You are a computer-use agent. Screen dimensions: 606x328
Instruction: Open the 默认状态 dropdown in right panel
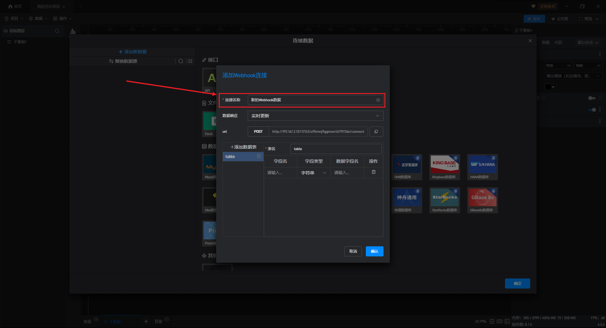click(x=588, y=43)
